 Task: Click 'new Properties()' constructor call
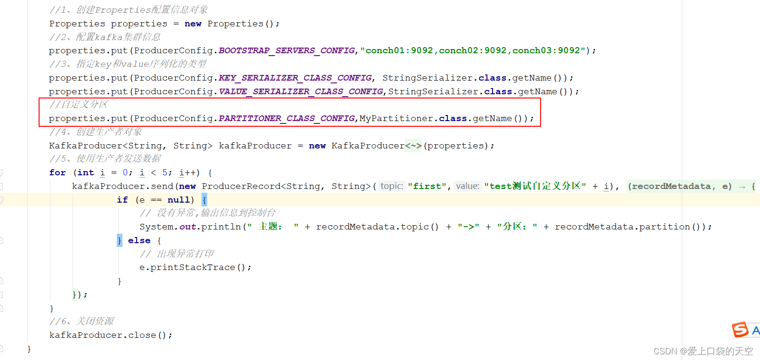[x=229, y=24]
